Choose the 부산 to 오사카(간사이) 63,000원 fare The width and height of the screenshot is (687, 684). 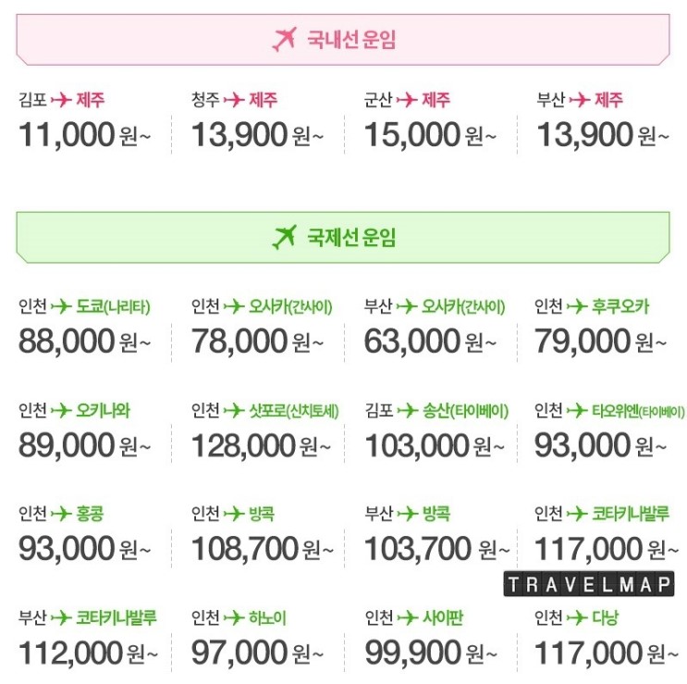[435, 327]
